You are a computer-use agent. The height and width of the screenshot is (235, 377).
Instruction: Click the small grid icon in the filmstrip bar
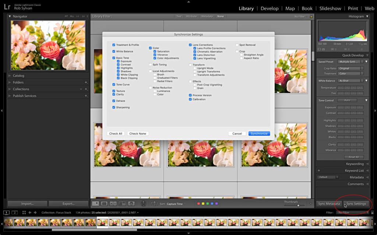(x=24, y=213)
